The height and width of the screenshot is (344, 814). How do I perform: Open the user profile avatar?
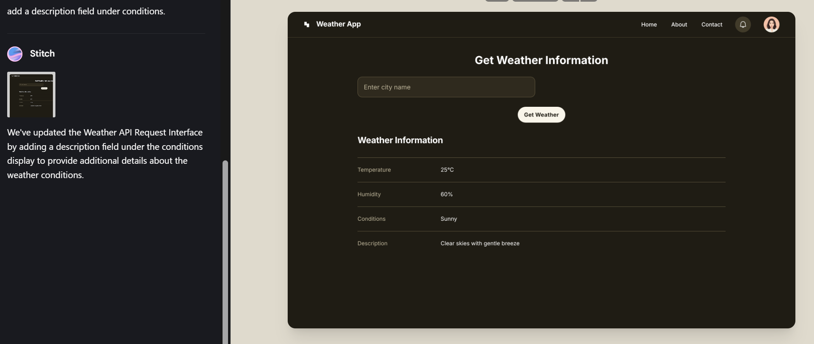tap(771, 24)
